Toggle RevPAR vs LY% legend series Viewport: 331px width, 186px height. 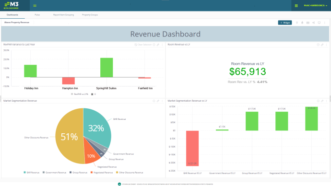pos(80,94)
